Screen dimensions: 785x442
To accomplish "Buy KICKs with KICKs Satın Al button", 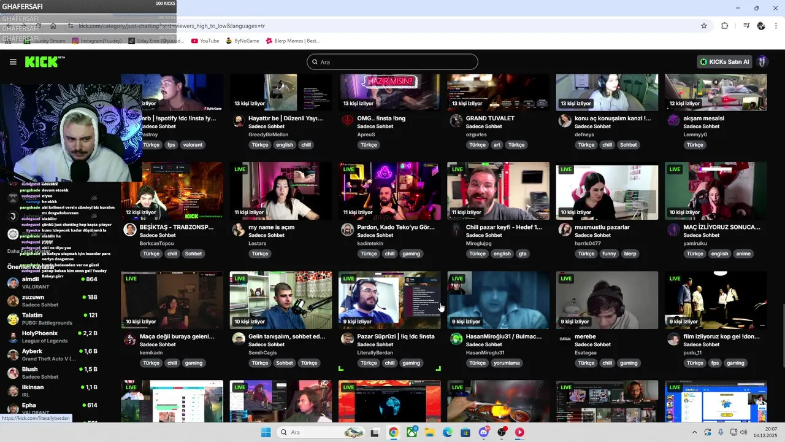I will coord(725,62).
